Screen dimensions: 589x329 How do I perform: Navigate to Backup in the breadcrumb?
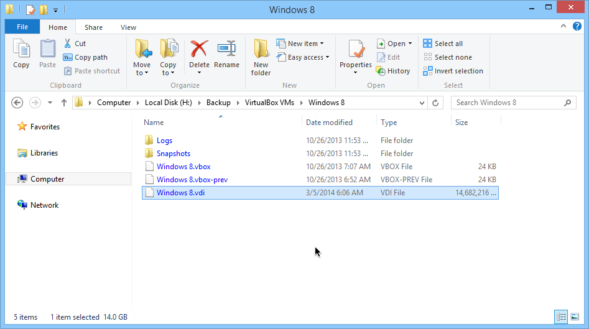coord(218,103)
